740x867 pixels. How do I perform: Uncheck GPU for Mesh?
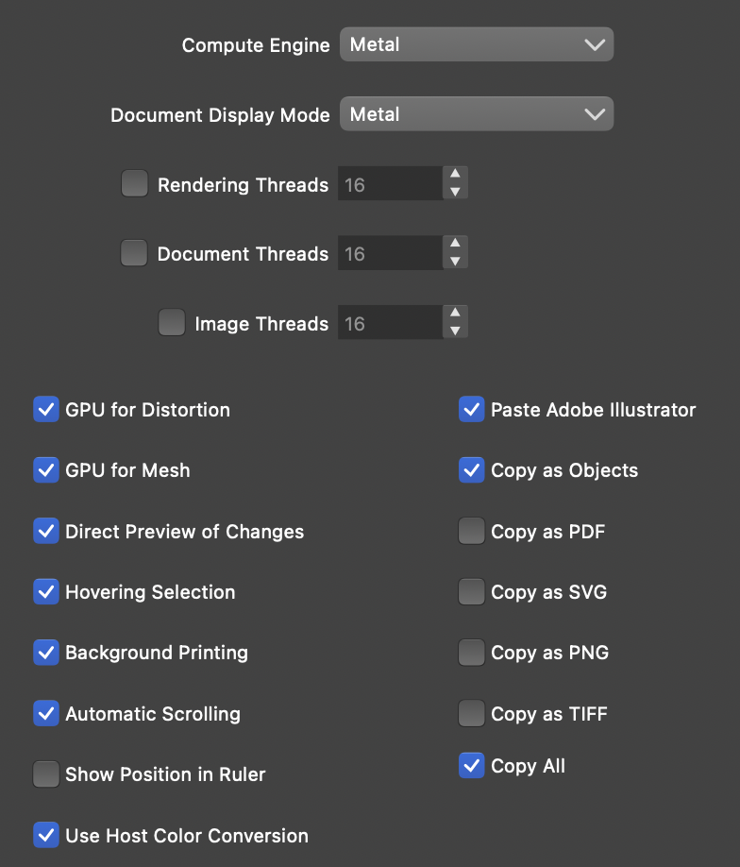click(x=46, y=469)
